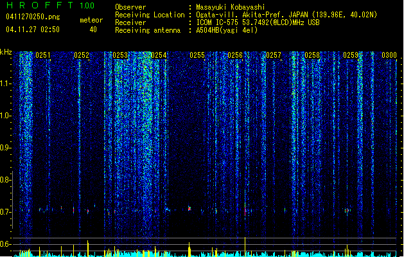The image size is (404, 257).
Task: Click the 0.8 kHz axis label
Action: click(5, 180)
